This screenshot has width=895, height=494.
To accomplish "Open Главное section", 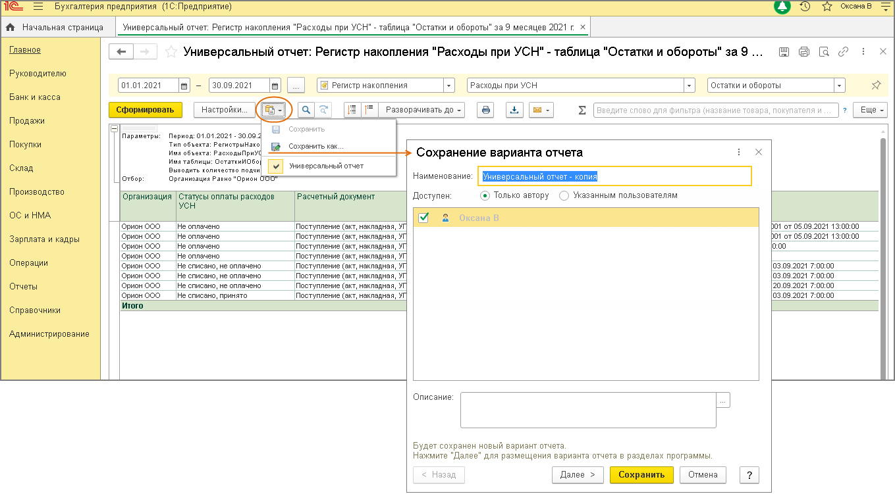I will [x=25, y=50].
